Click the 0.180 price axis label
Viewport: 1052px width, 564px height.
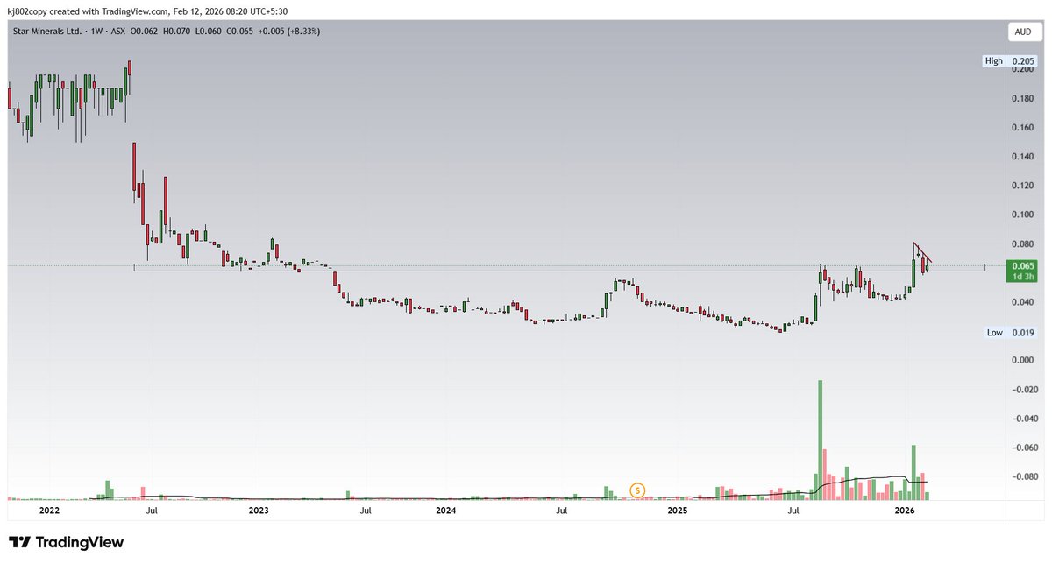[x=1022, y=99]
